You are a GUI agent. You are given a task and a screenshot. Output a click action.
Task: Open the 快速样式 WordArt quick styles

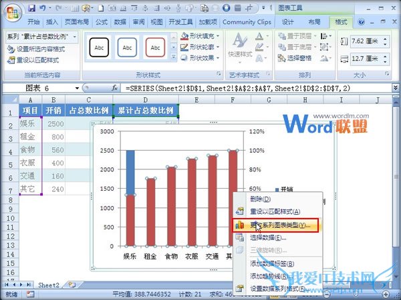[240, 48]
